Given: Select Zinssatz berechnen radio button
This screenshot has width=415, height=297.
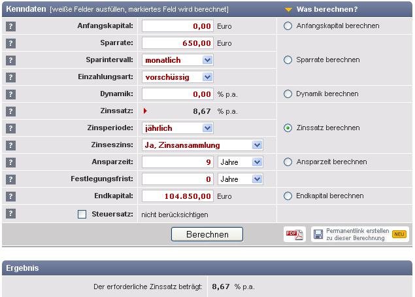Looking at the screenshot, I should (x=288, y=128).
